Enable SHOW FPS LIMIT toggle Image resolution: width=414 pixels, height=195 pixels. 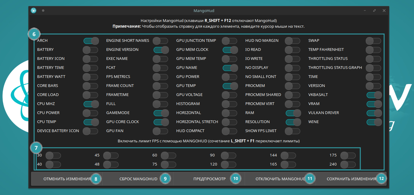coord(293,131)
